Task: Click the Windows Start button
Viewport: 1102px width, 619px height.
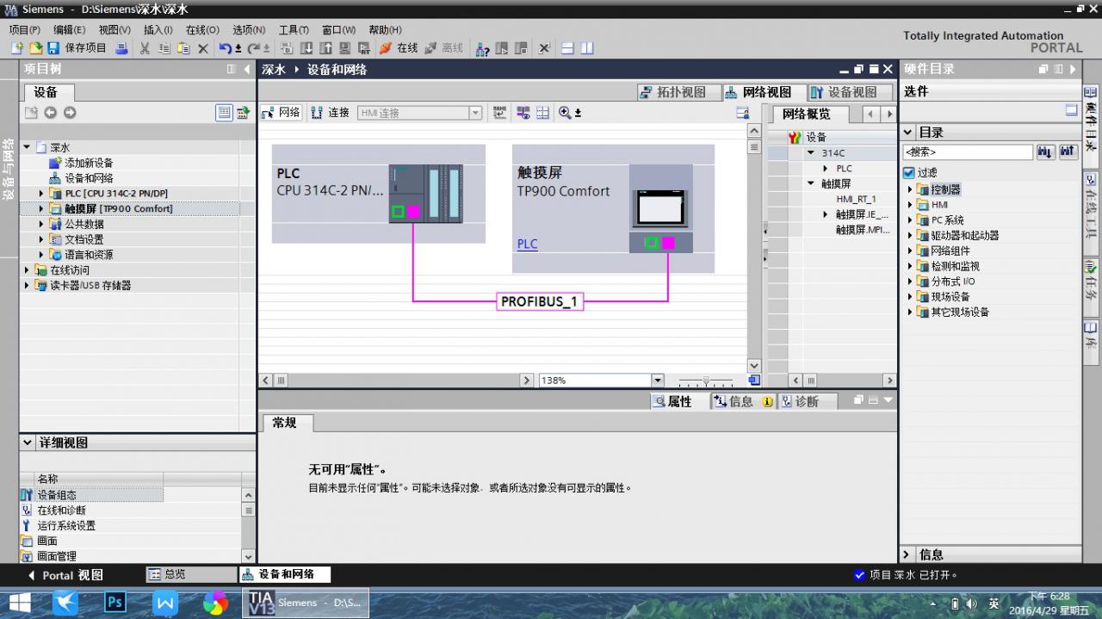Action: 19,602
